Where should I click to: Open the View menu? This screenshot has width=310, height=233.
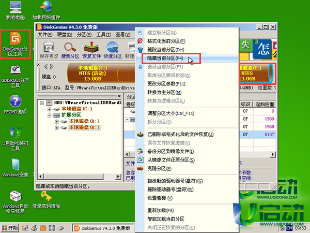123,35
